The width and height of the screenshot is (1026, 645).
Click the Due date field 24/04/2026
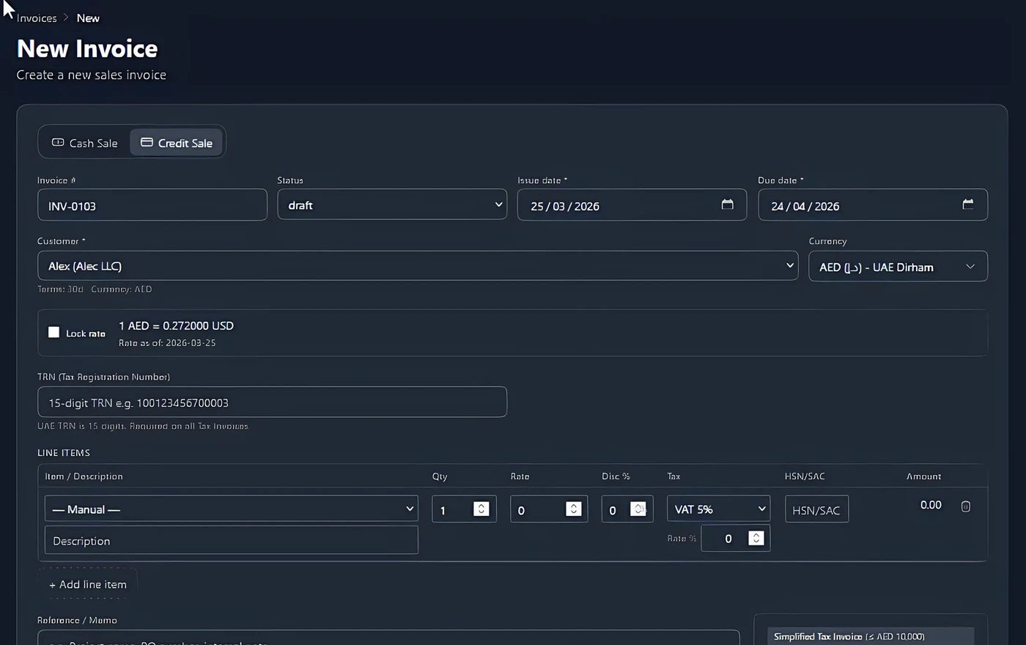873,205
